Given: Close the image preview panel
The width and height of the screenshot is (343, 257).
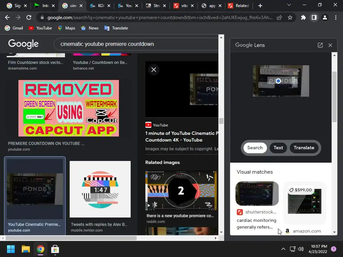Looking at the screenshot, I should [x=154, y=70].
